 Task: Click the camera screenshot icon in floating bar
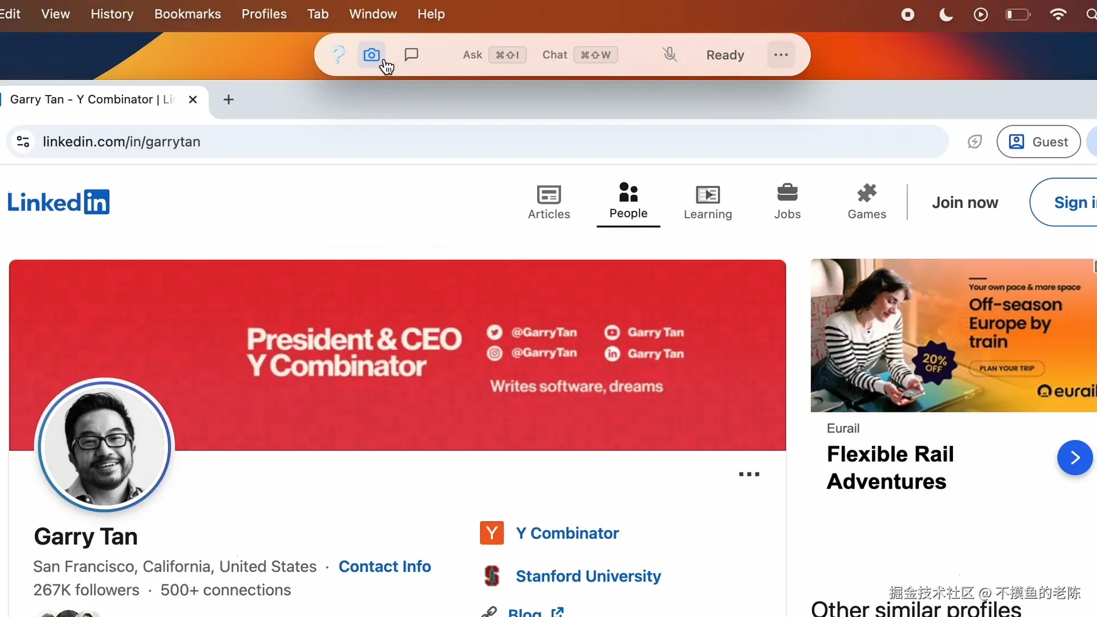[371, 55]
